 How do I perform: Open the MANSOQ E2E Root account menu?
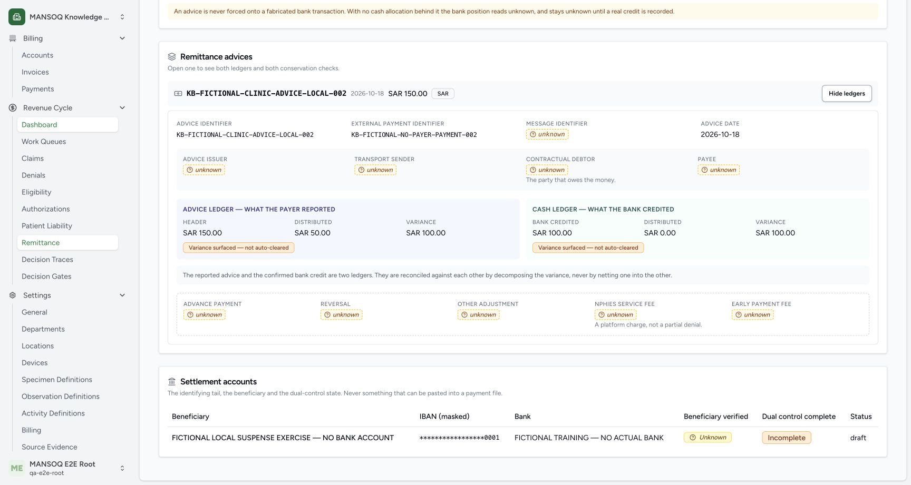(x=122, y=468)
